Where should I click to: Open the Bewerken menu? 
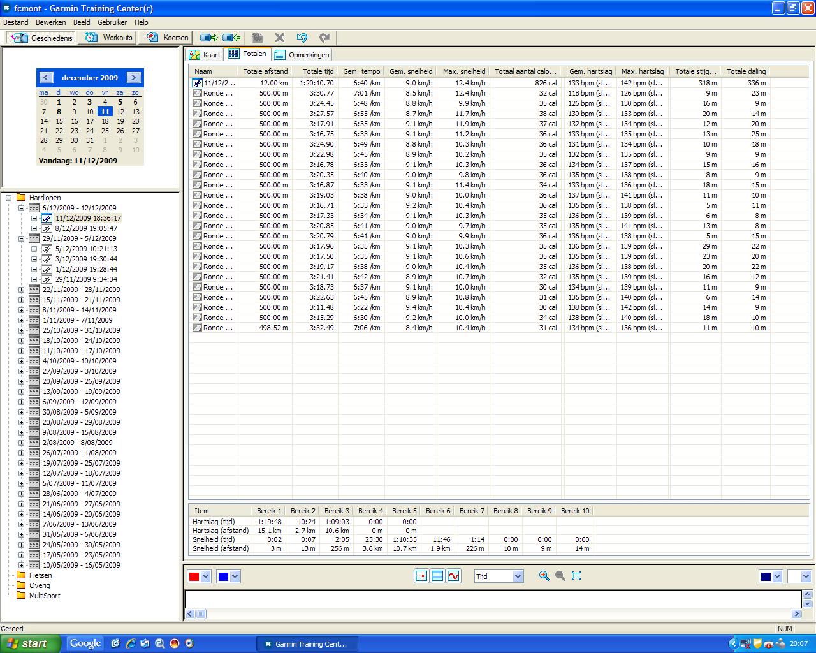tap(51, 22)
